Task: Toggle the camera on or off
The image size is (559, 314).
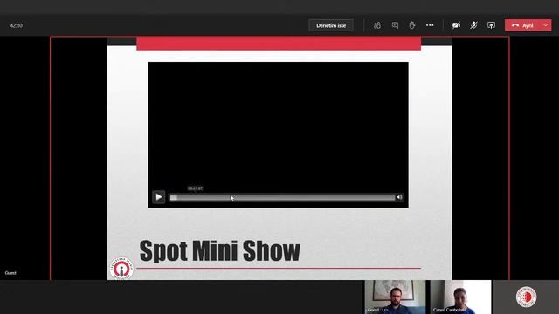Action: coord(456,25)
